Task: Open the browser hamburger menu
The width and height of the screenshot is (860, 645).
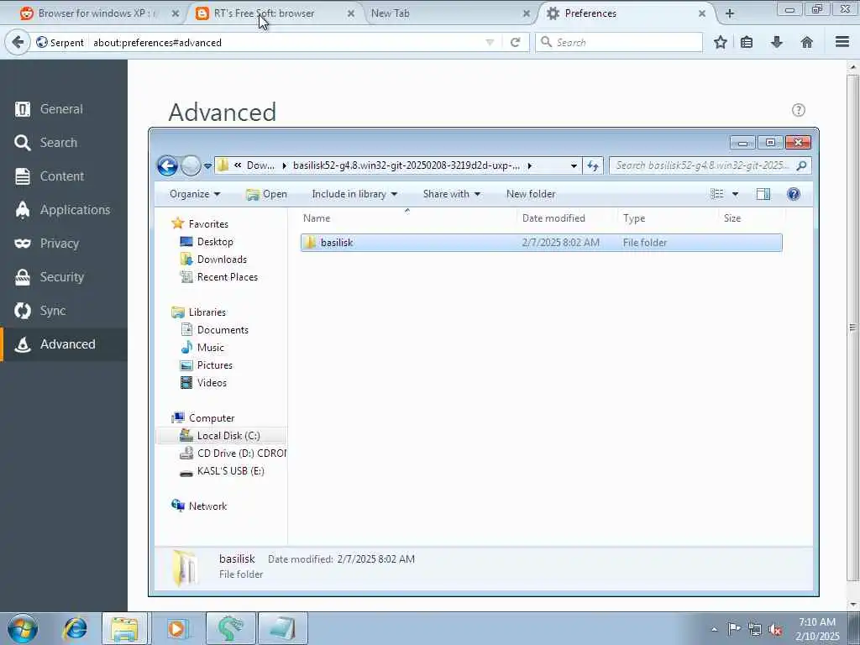Action: [x=842, y=42]
